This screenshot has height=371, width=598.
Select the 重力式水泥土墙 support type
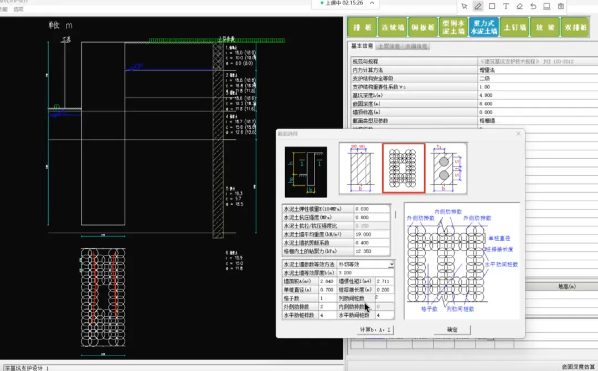(x=484, y=27)
